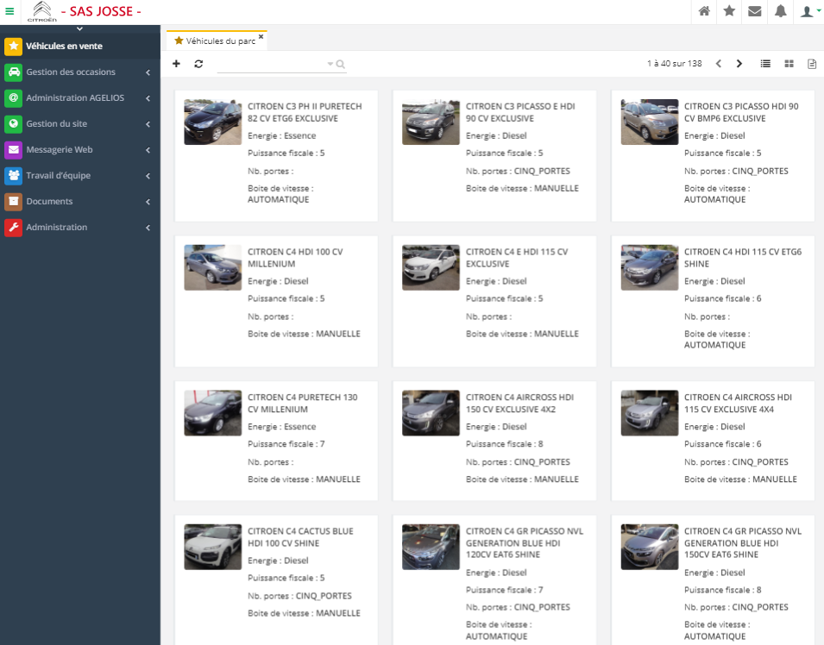Image resolution: width=824 pixels, height=645 pixels.
Task: Click CITROEN C4 E HDI 115 title
Action: [x=517, y=258]
